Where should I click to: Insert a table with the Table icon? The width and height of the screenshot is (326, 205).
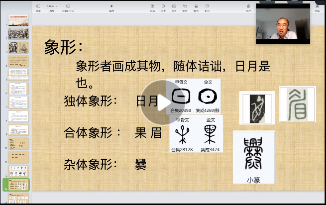pyautogui.click(x=152, y=7)
